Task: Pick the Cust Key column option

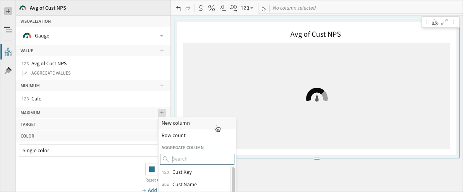Action: (x=182, y=172)
